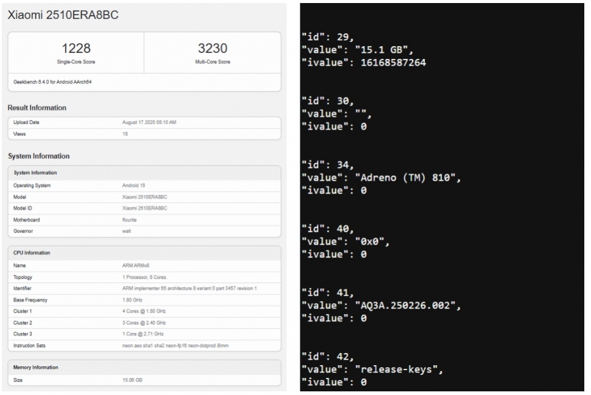The height and width of the screenshot is (395, 591).
Task: Click the Upload Date row label
Action: pos(26,122)
